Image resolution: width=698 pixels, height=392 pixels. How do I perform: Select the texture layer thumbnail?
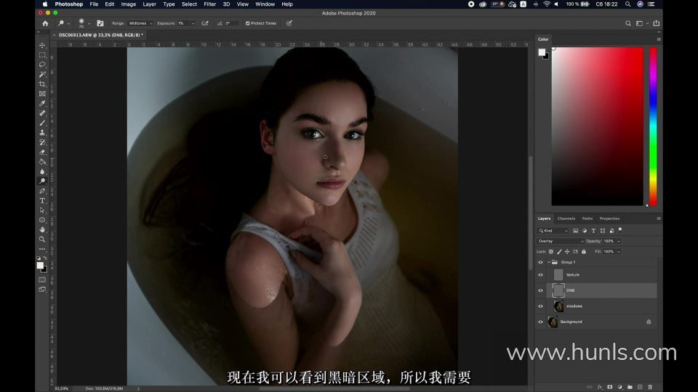click(558, 274)
